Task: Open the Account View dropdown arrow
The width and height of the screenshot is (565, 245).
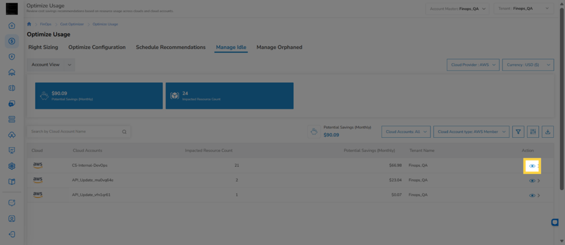Action: coord(70,65)
